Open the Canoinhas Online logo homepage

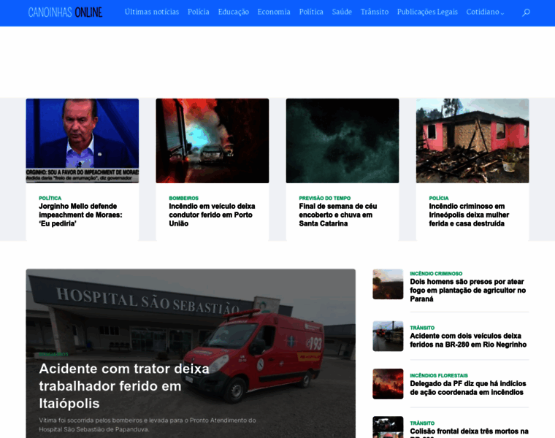(x=65, y=12)
